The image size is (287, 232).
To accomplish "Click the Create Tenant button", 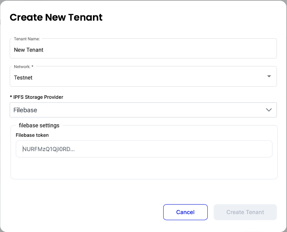I will point(245,212).
